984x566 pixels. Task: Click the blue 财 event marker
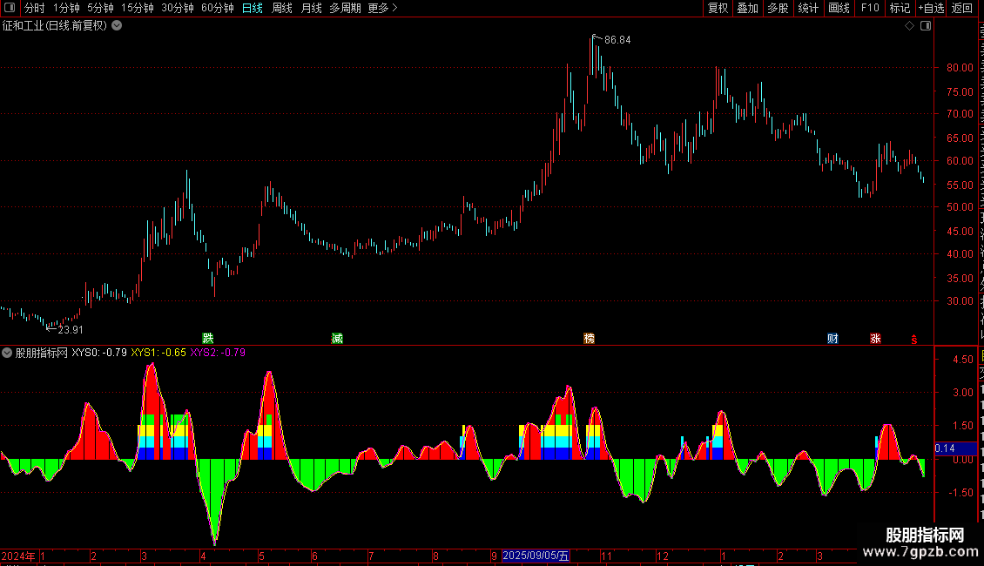click(832, 338)
